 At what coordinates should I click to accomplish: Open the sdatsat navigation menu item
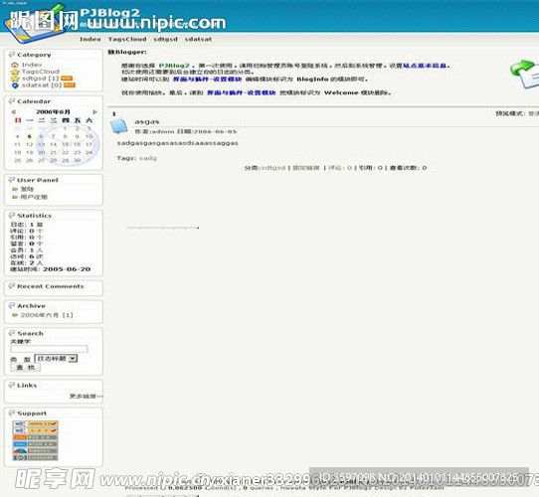[x=198, y=39]
